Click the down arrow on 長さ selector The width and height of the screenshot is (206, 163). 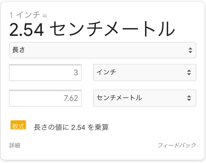click(x=190, y=52)
